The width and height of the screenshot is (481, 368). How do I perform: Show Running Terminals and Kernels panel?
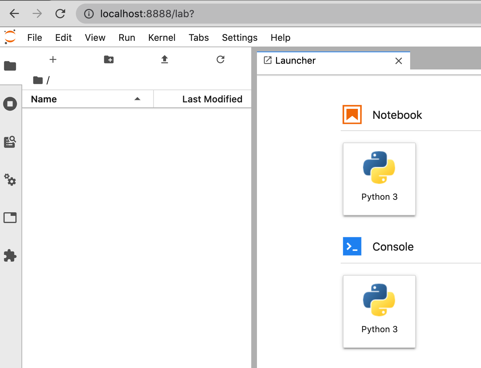click(x=10, y=104)
